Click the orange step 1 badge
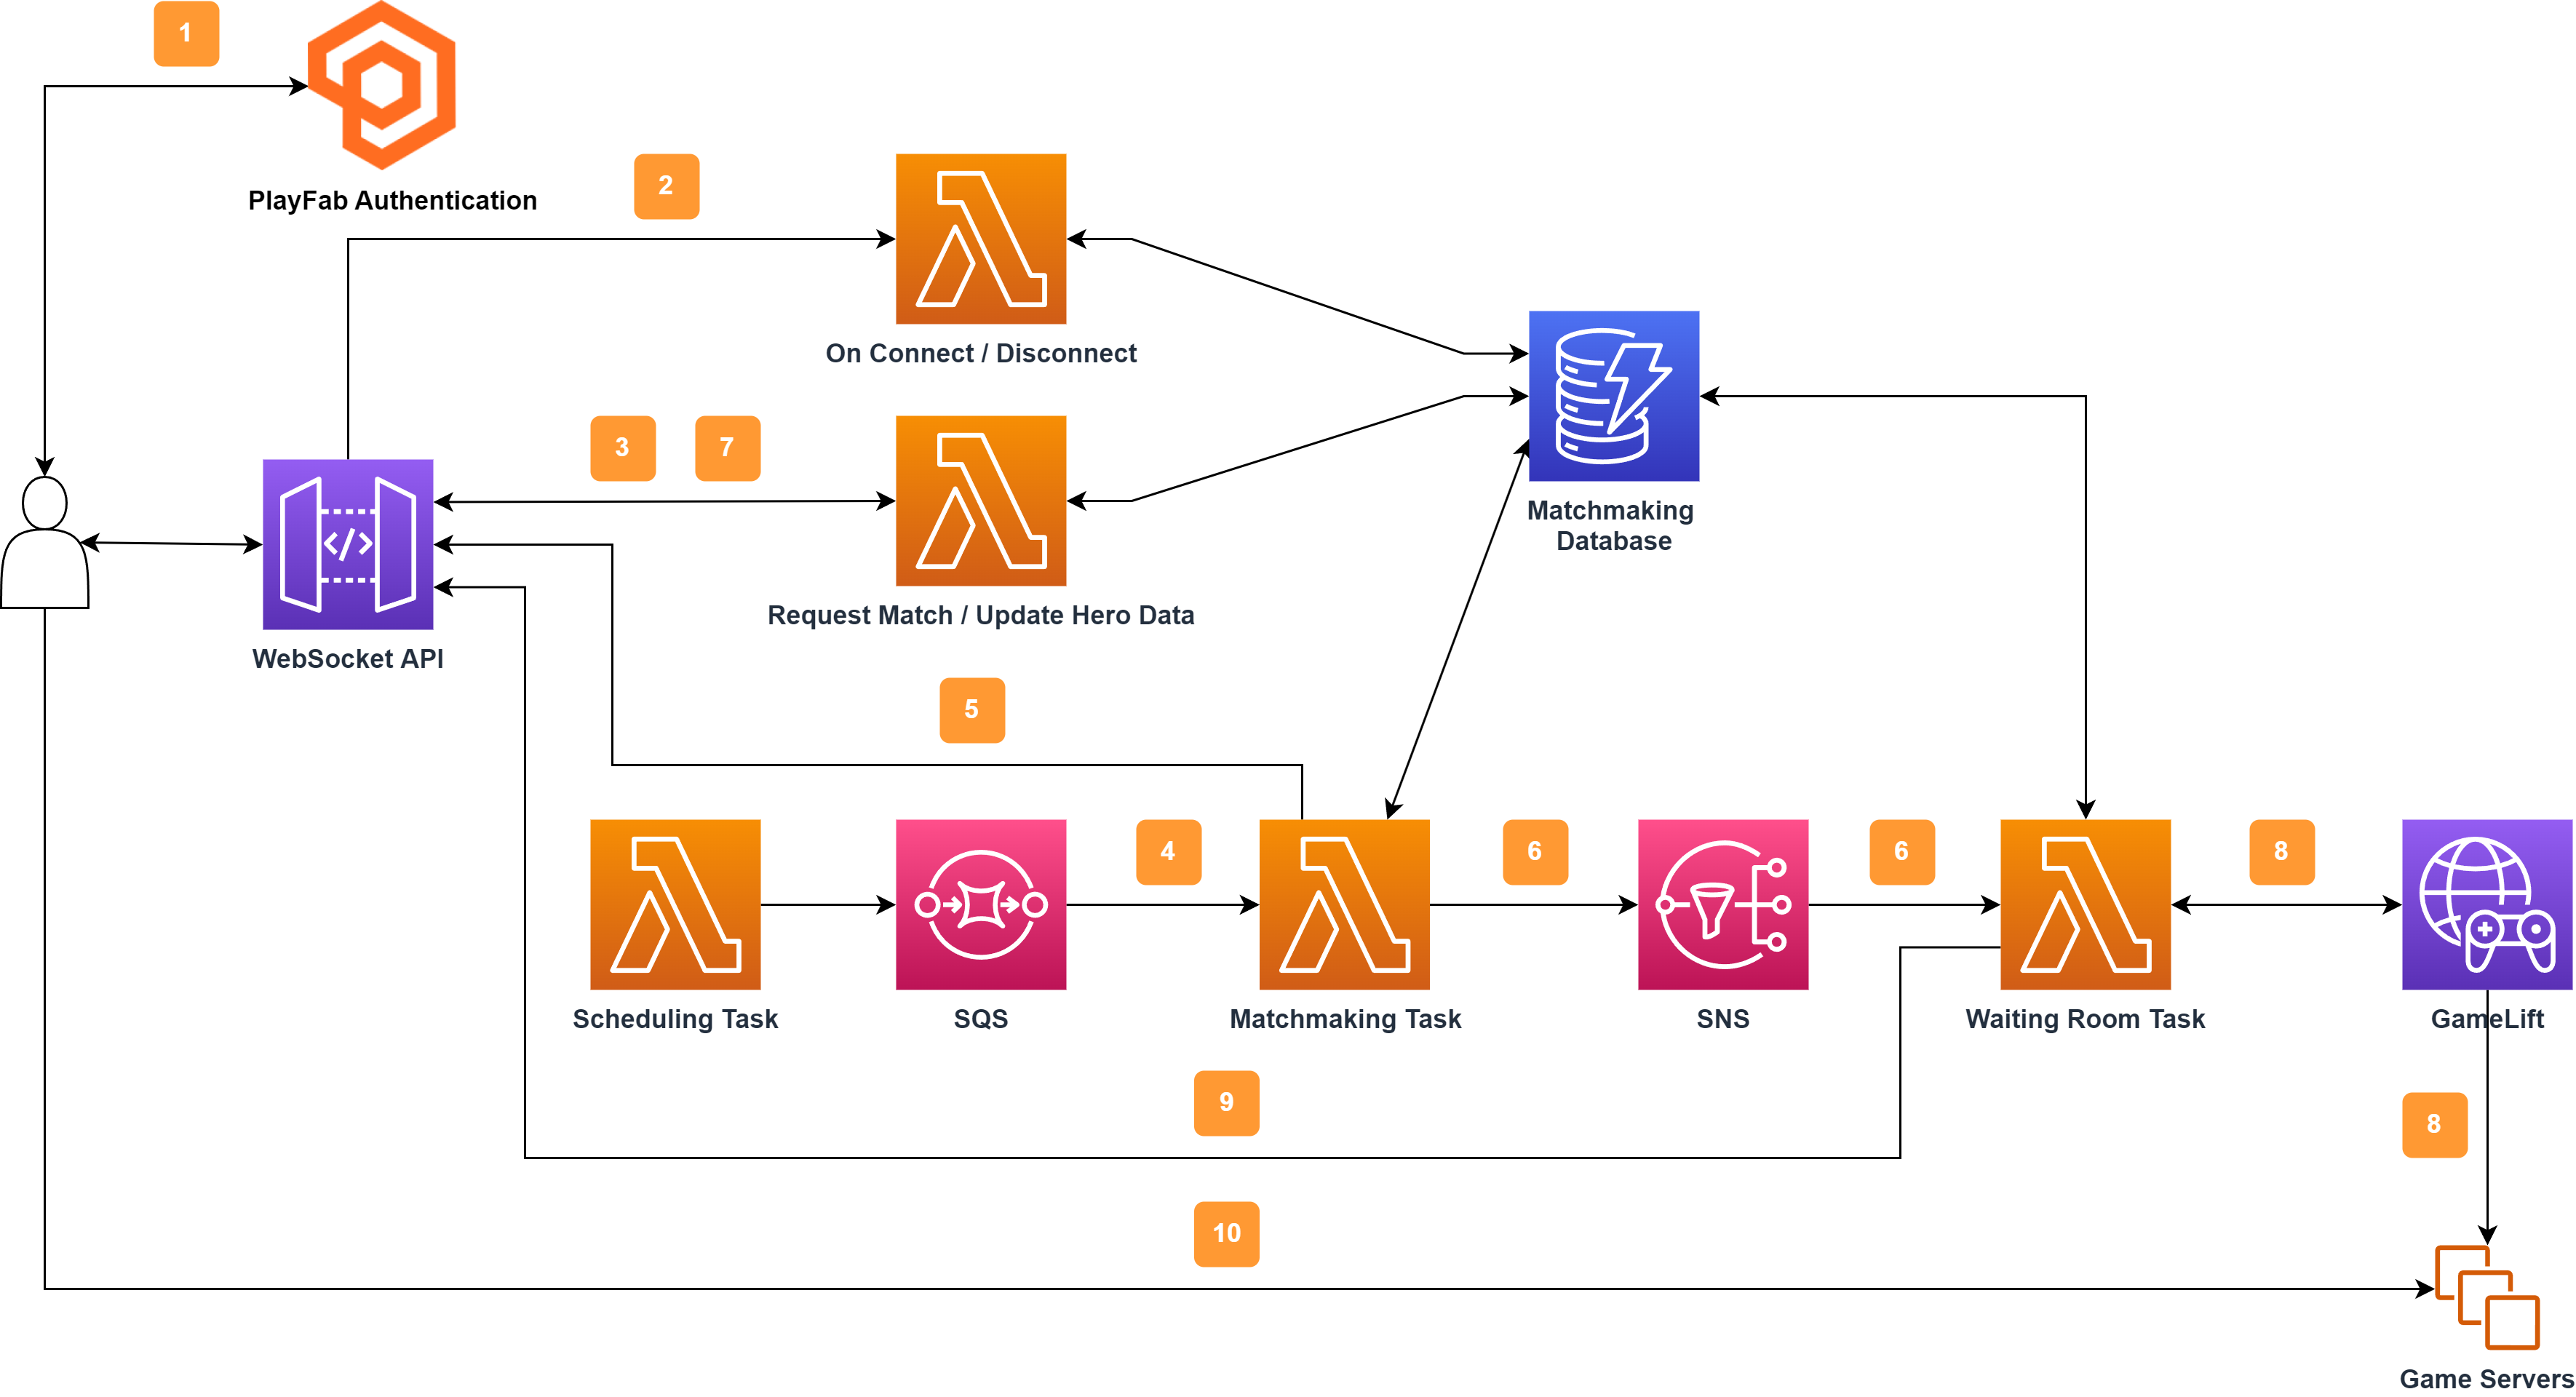2576x1397 pixels. click(186, 33)
